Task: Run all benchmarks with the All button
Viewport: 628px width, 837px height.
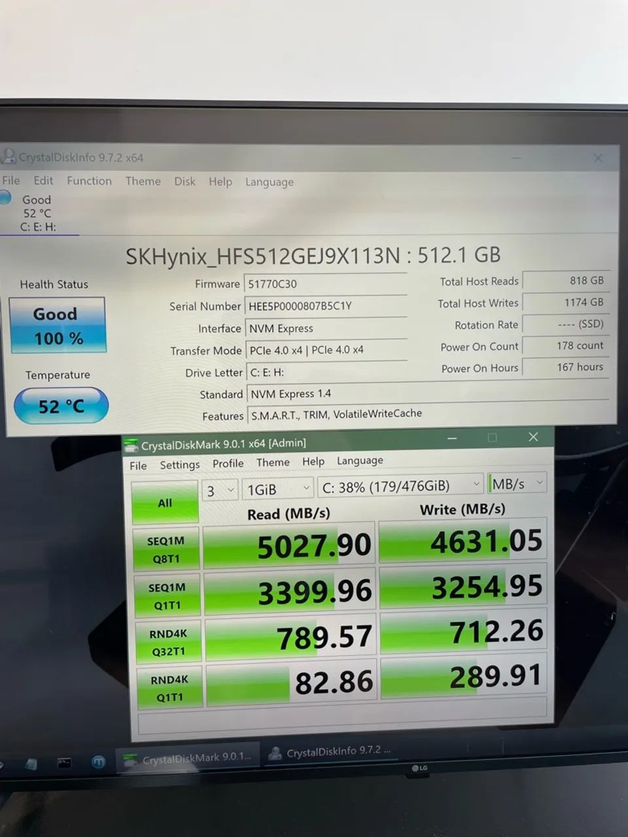Action: 165,502
